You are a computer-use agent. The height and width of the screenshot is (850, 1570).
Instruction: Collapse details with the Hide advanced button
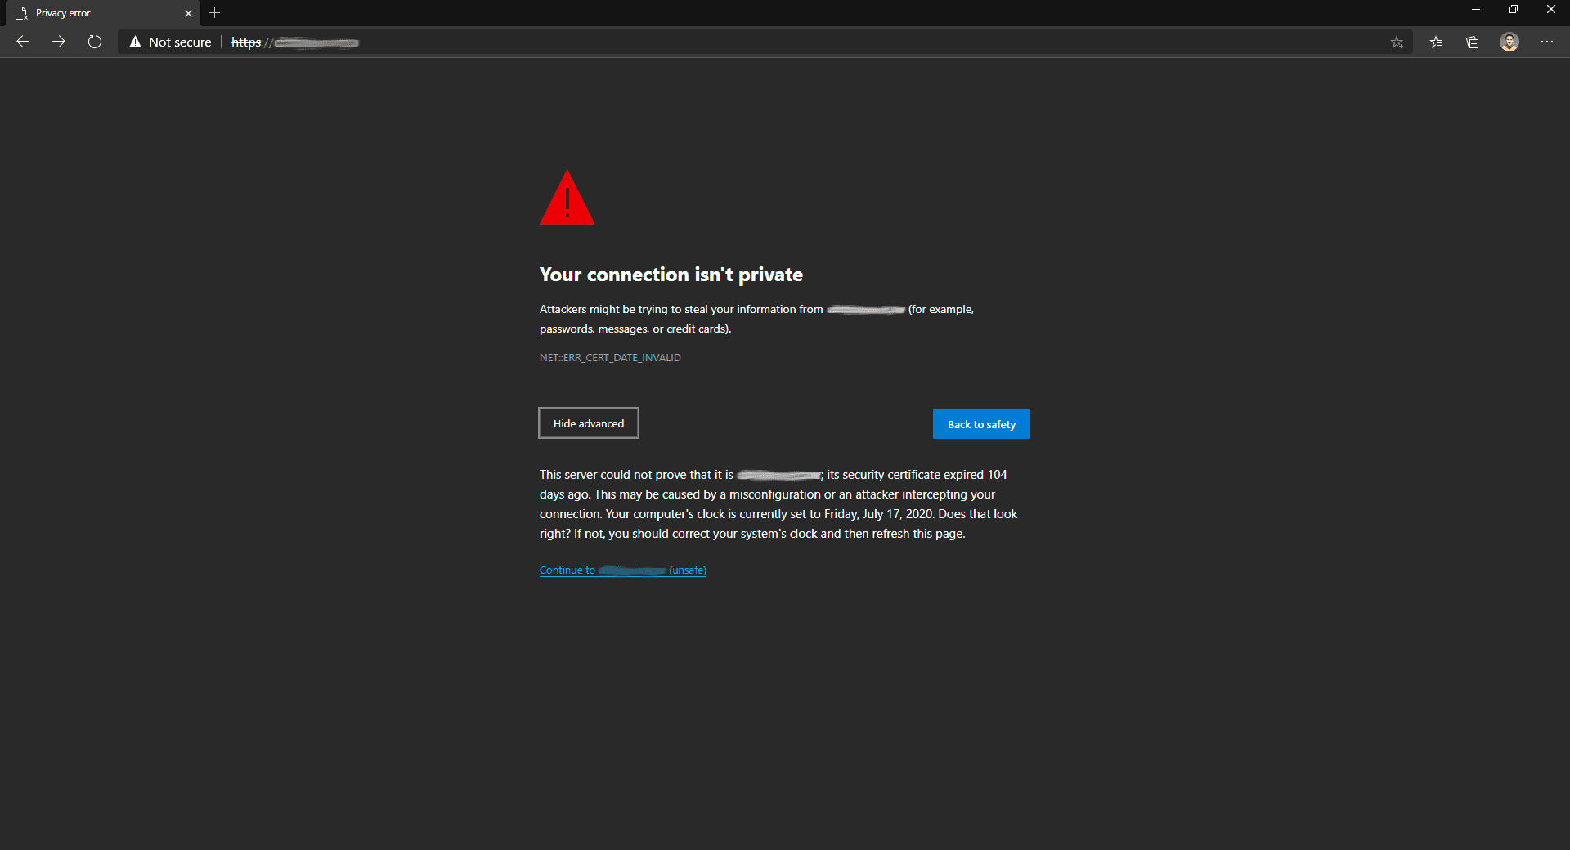pos(589,423)
